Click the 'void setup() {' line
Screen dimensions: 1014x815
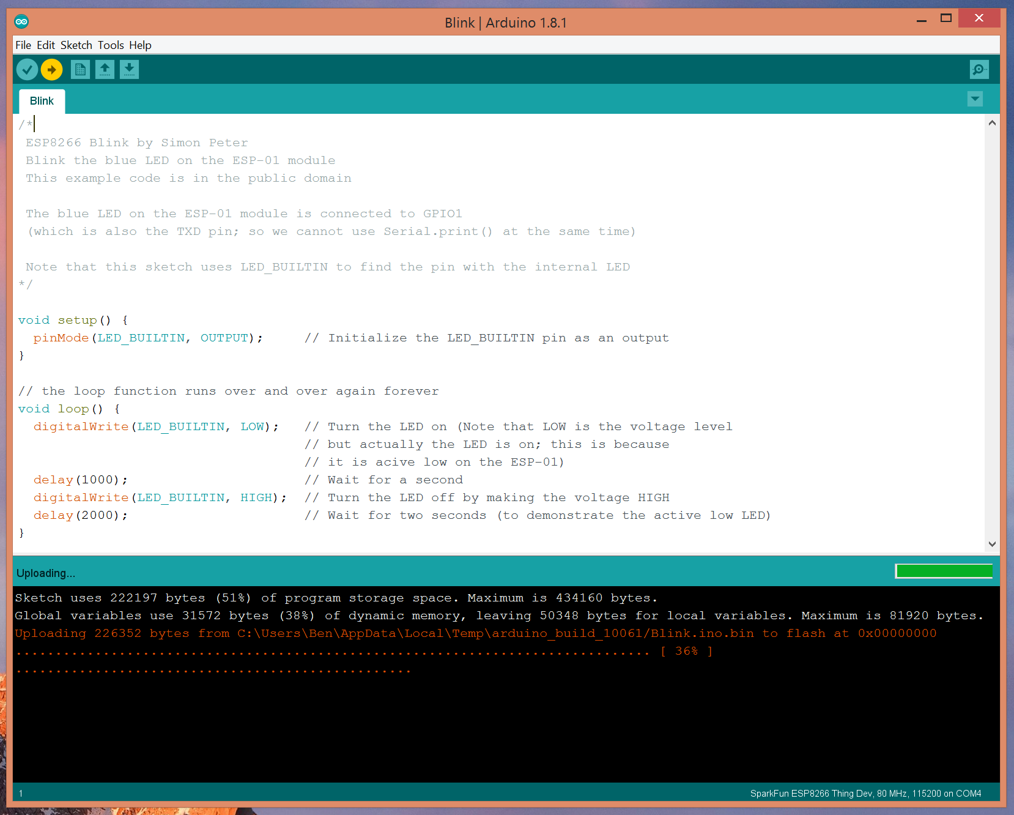[x=73, y=320]
